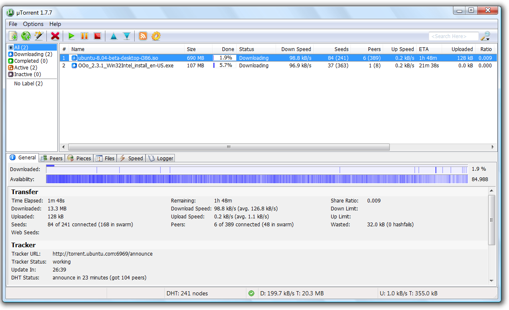Select the ubuntu-8.04-beta-desktop-i386.iso row
Screen dimensions: 509x310
pyautogui.click(x=278, y=58)
